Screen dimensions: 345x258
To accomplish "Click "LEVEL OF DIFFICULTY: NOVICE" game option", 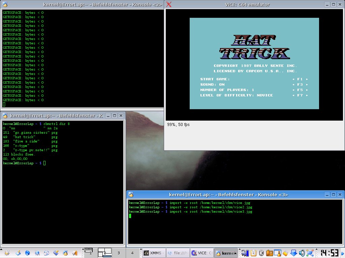I will coord(237,95).
